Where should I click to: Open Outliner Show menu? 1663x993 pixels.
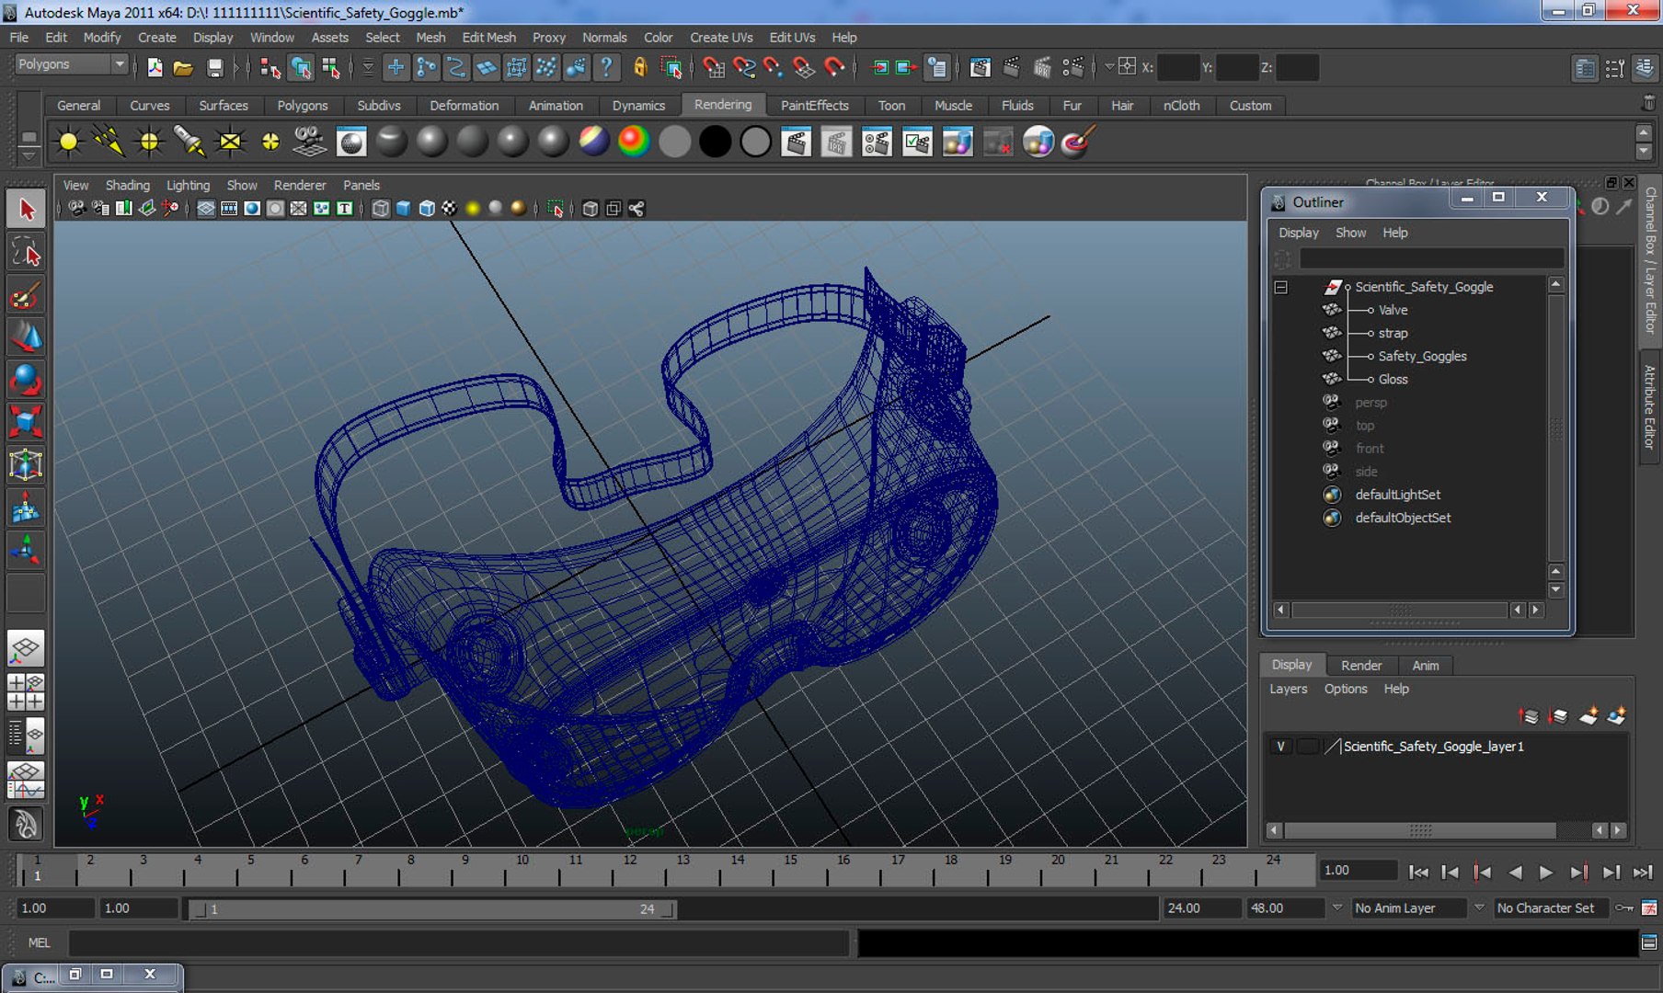coord(1350,234)
